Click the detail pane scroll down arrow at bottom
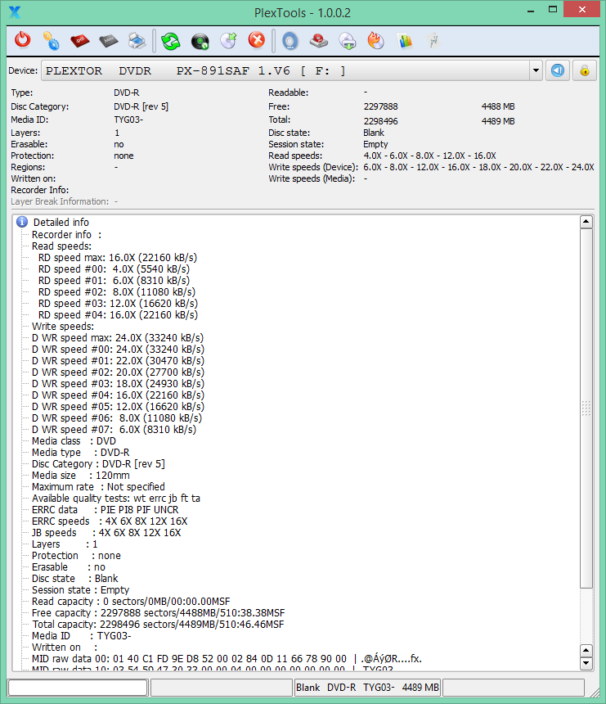This screenshot has height=704, width=606. pos(586,664)
